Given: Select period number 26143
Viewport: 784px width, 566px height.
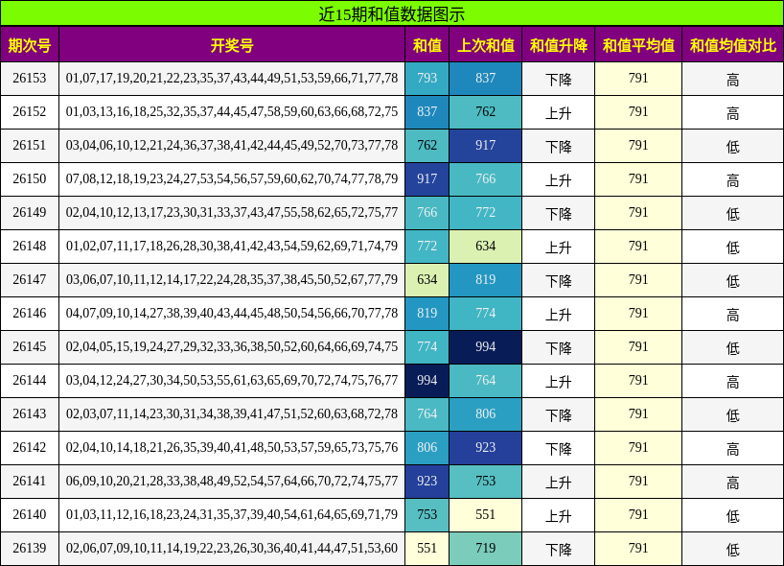Looking at the screenshot, I should pos(30,413).
